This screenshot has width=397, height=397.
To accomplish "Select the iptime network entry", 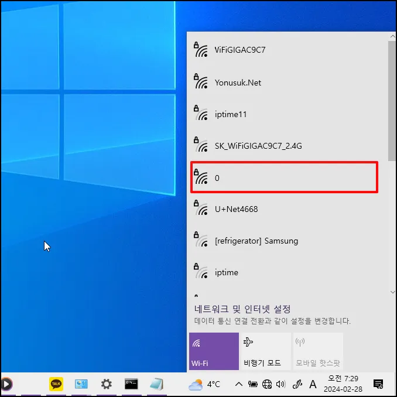I will [x=288, y=272].
